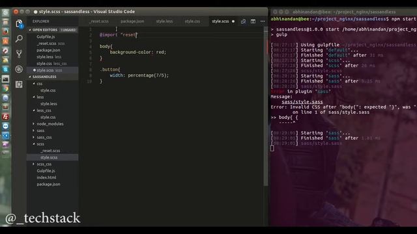Select style.scss under the scss folder
417x234 pixels.
click(x=52, y=157)
